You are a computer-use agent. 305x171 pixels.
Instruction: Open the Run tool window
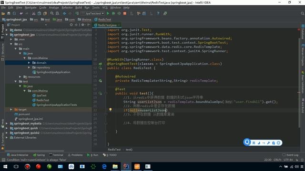tap(93, 155)
